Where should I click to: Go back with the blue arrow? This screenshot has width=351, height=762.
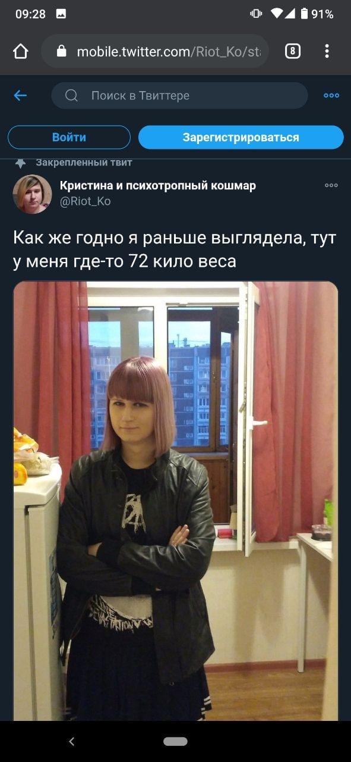click(x=20, y=95)
